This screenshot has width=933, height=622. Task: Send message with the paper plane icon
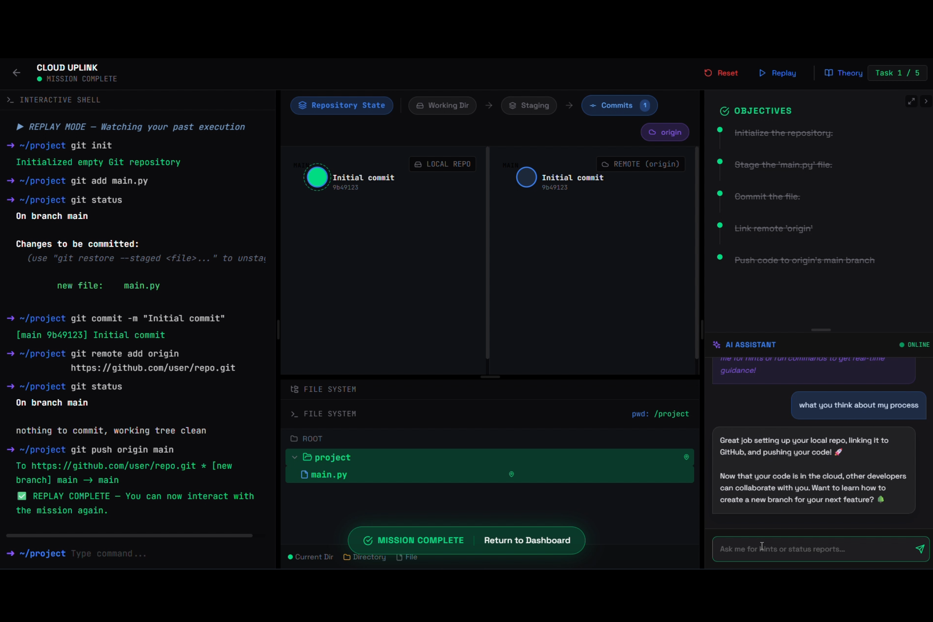coord(920,549)
